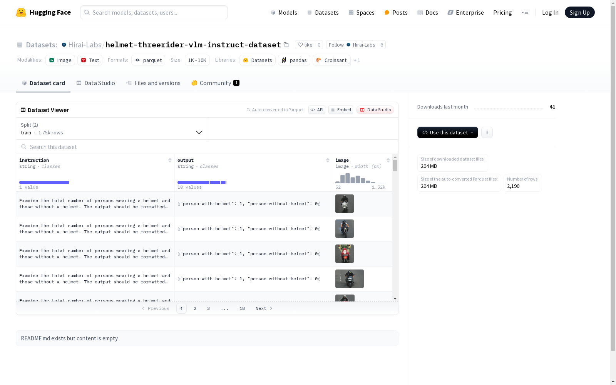The width and height of the screenshot is (616, 385).
Task: Click the Embed button
Action: pyautogui.click(x=341, y=110)
